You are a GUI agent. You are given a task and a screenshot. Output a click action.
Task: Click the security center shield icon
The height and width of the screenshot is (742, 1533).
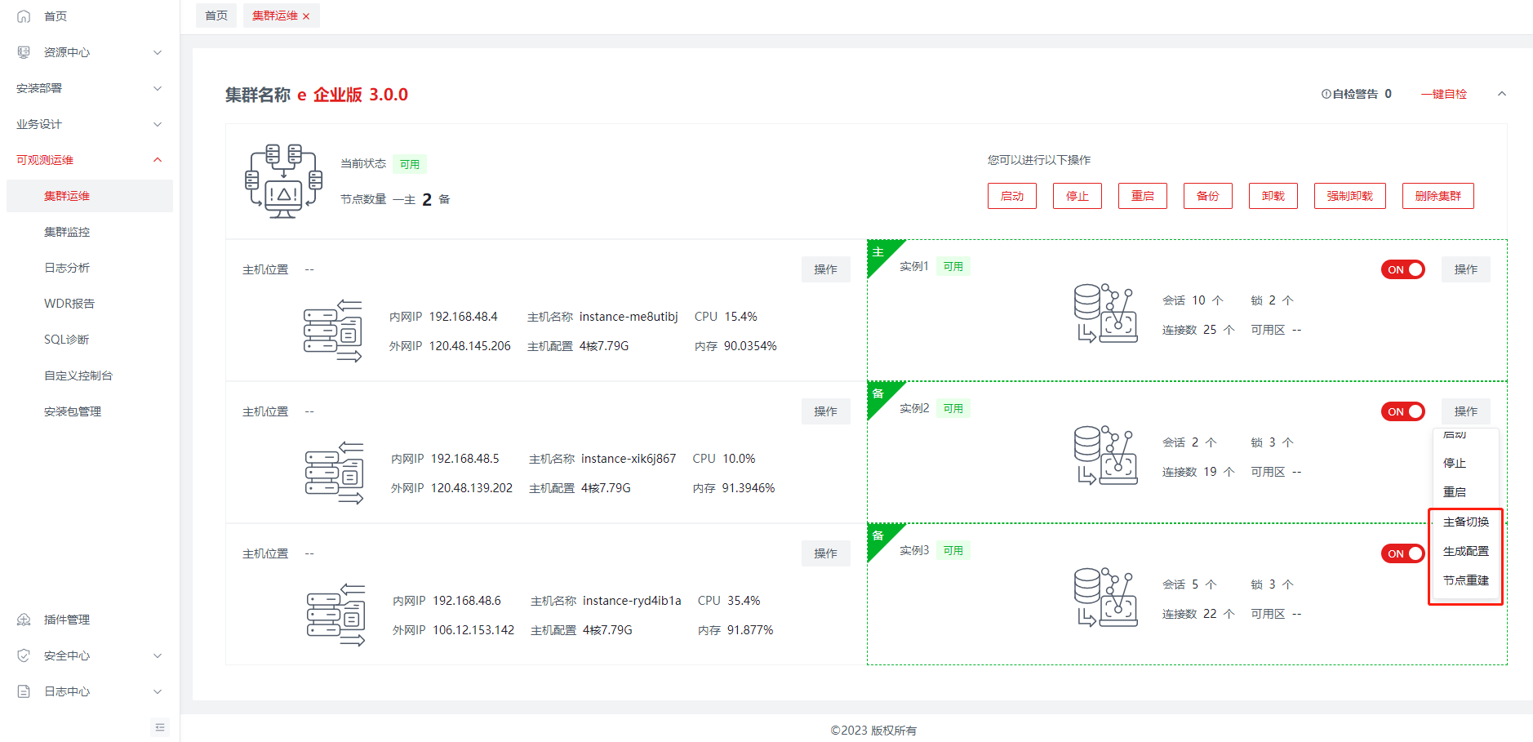(x=24, y=655)
